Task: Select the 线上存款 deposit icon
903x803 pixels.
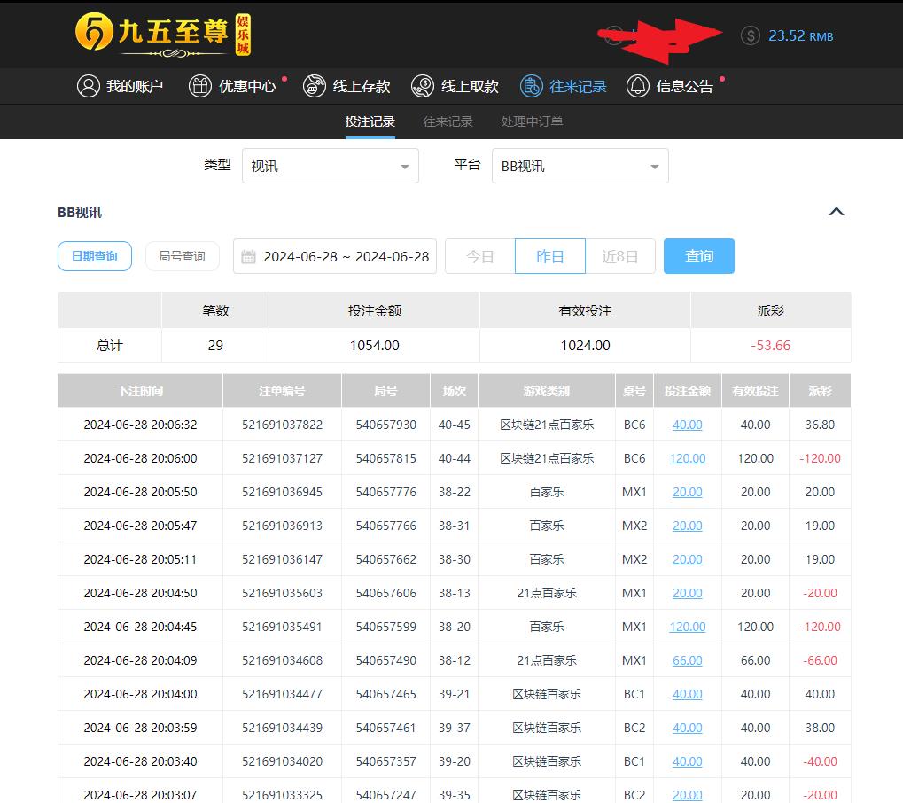Action: 314,86
